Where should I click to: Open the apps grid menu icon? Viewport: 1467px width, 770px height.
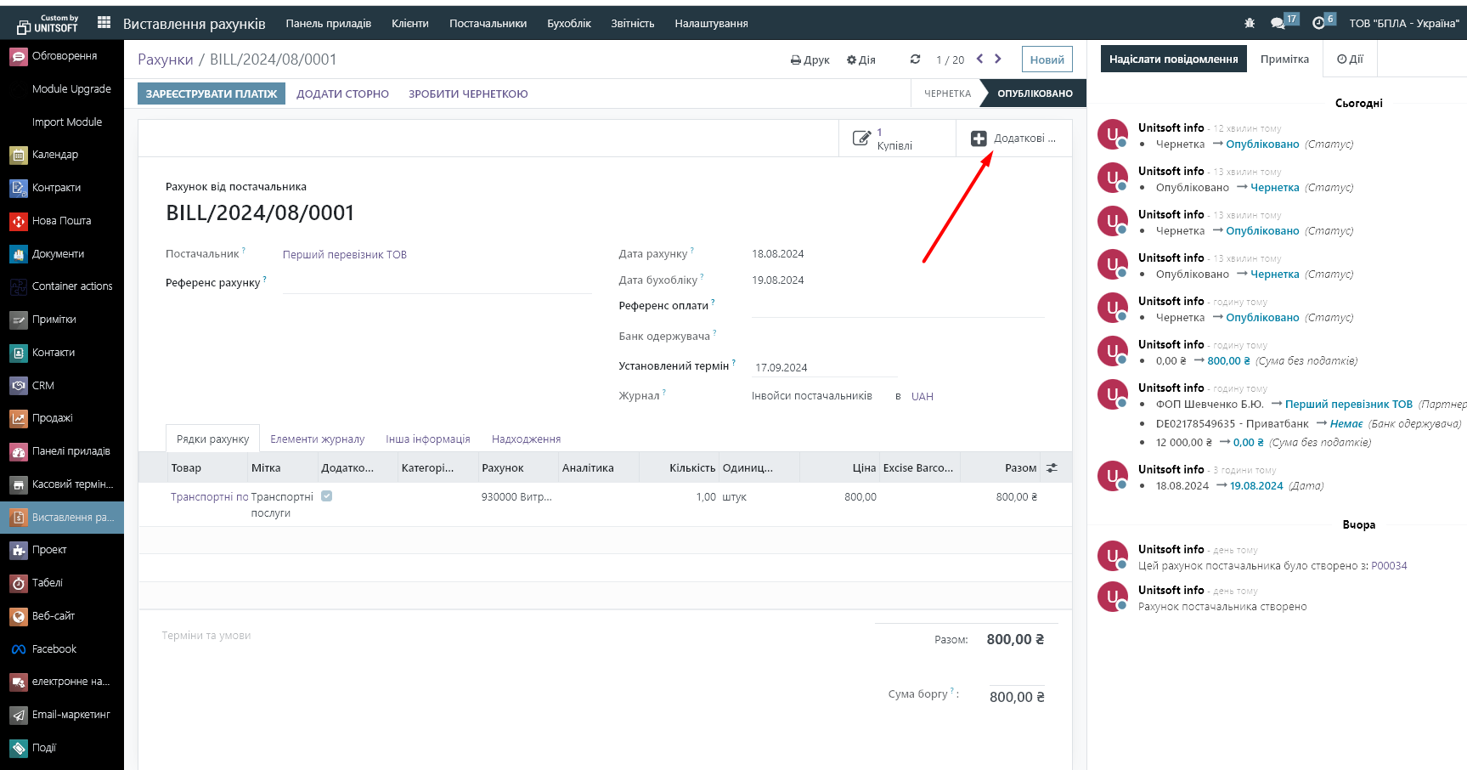point(104,23)
